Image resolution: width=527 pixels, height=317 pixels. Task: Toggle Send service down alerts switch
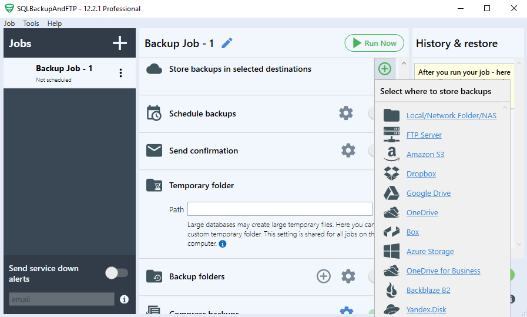pyautogui.click(x=117, y=273)
